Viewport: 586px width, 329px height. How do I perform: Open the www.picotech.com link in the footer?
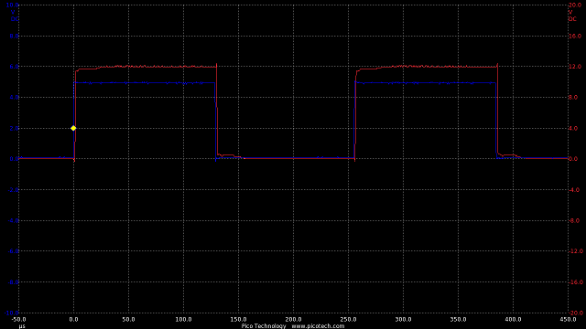(x=318, y=326)
